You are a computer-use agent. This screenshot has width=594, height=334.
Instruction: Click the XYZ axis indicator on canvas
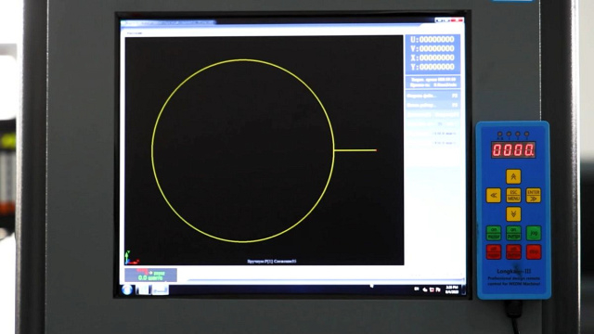(131, 258)
